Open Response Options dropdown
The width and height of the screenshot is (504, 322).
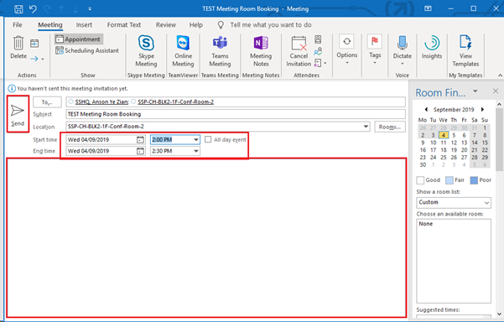(x=320, y=63)
